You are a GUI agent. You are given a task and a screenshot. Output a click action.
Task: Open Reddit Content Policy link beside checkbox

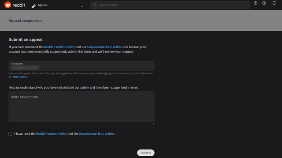pyautogui.click(x=52, y=133)
